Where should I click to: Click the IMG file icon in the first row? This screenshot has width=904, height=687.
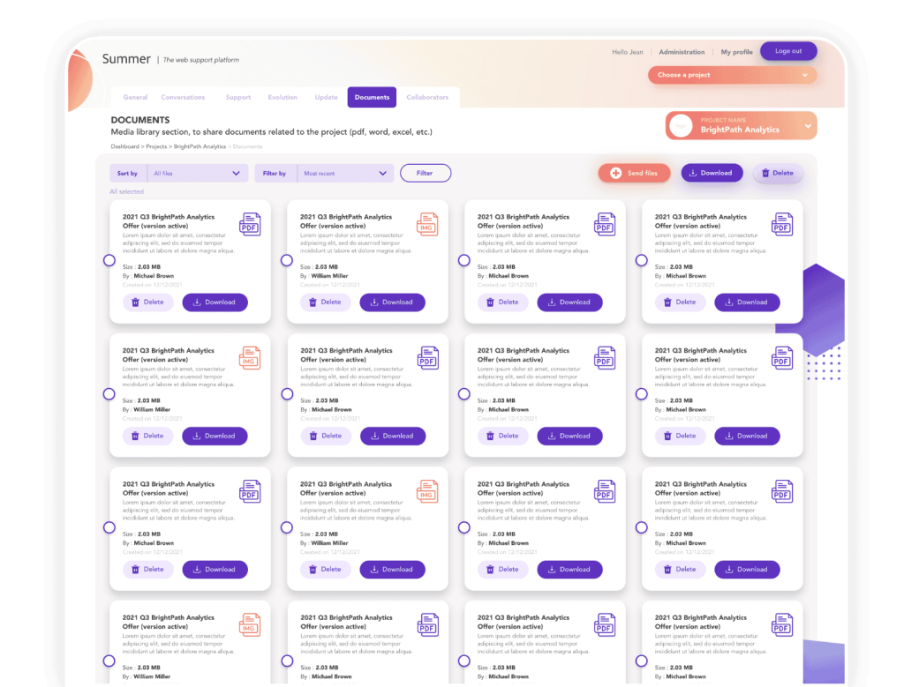[x=427, y=224]
